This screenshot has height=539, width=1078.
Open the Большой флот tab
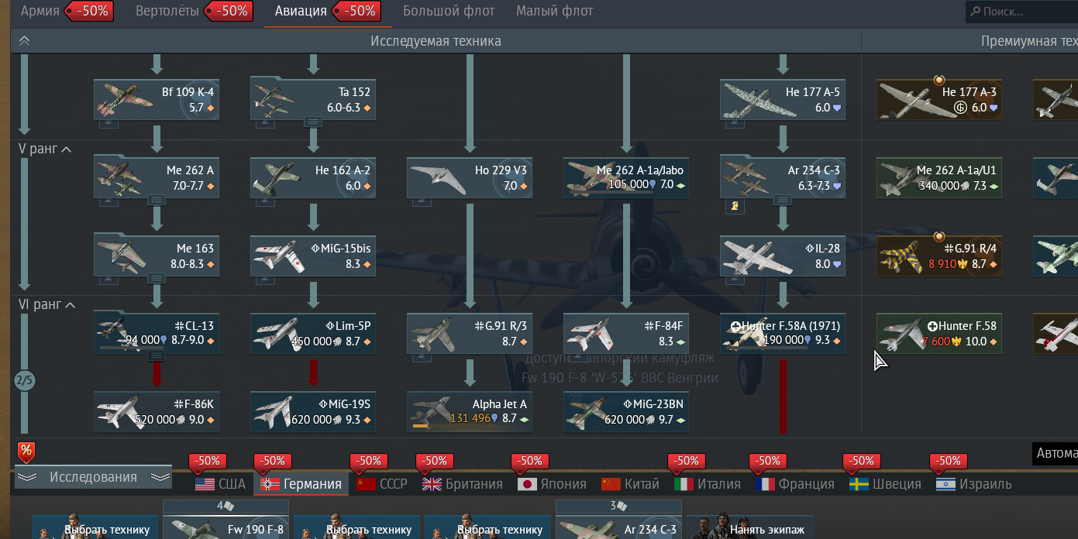point(449,11)
